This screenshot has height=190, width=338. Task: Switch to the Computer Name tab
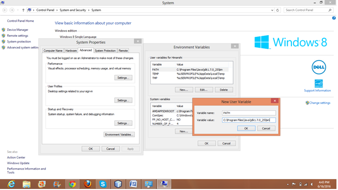coord(53,51)
